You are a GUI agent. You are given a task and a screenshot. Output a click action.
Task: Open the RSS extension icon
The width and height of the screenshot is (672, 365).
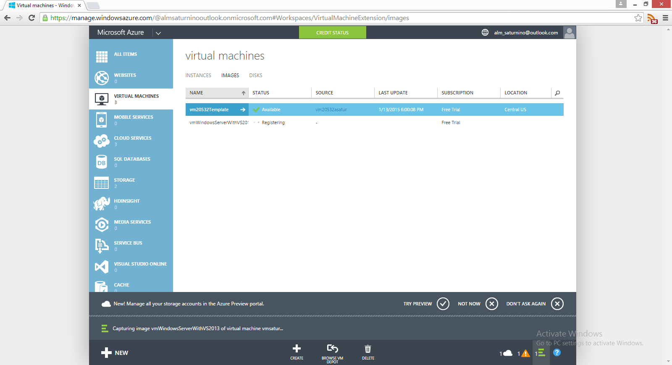pyautogui.click(x=652, y=18)
